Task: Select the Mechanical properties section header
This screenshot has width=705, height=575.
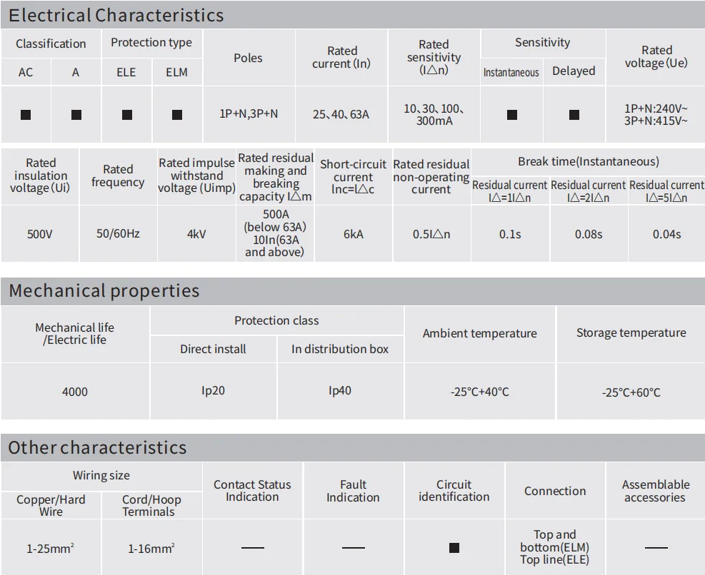Action: [353, 291]
